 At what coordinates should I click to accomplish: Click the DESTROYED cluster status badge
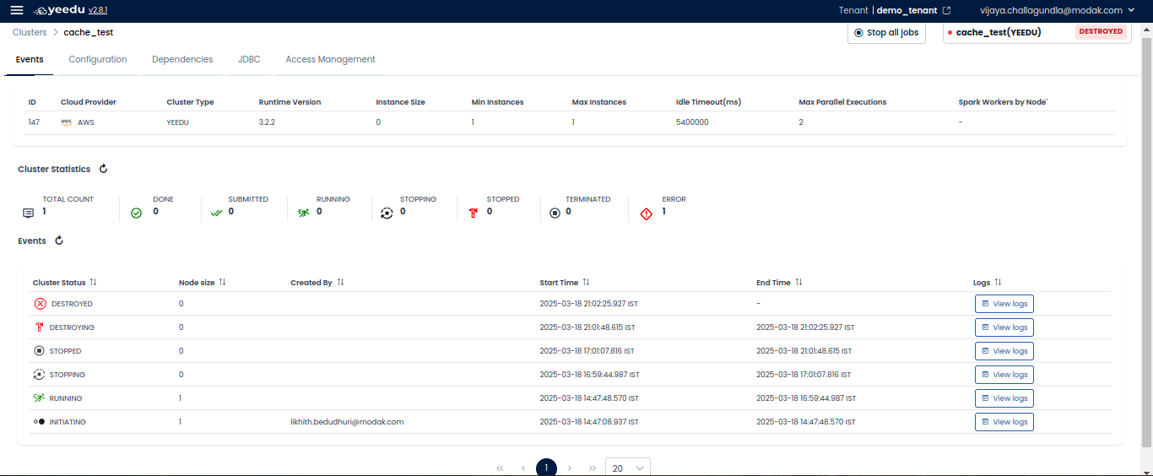pyautogui.click(x=1101, y=32)
